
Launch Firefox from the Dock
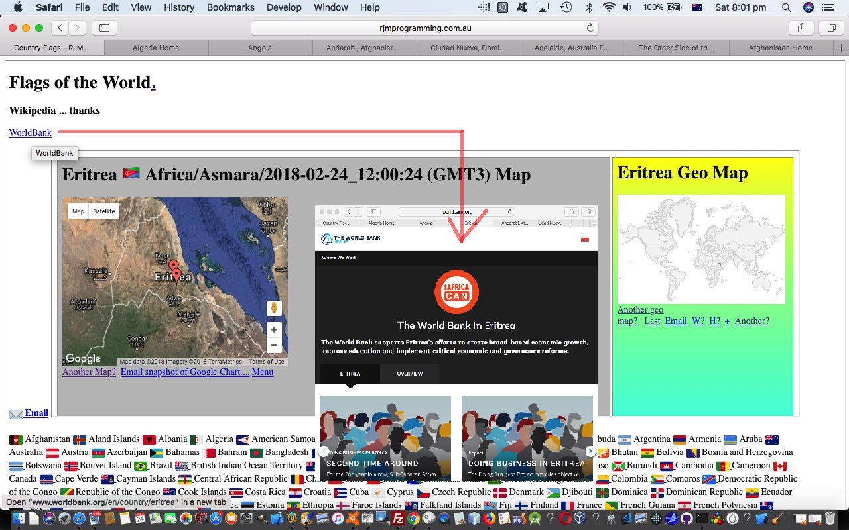tap(490, 519)
